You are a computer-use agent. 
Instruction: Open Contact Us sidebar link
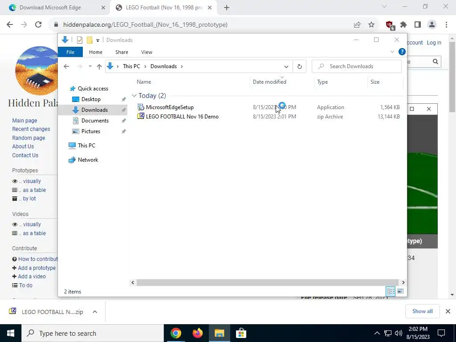click(25, 155)
